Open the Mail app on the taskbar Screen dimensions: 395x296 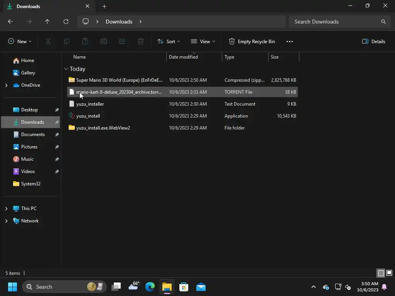coord(201,287)
